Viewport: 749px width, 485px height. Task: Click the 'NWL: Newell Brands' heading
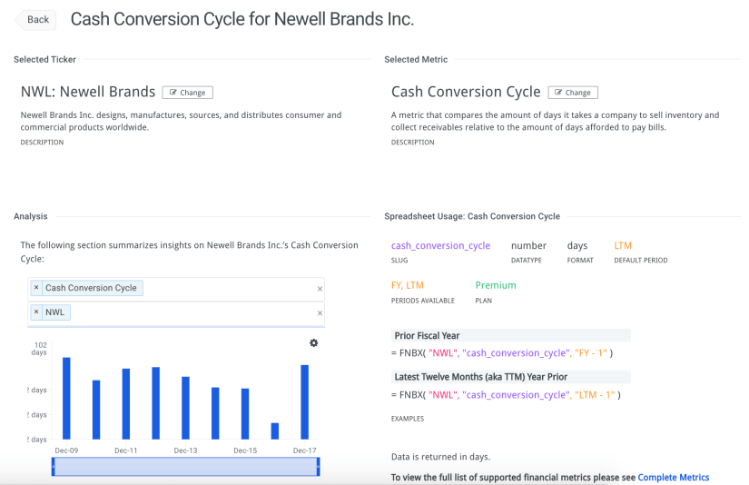coord(88,92)
